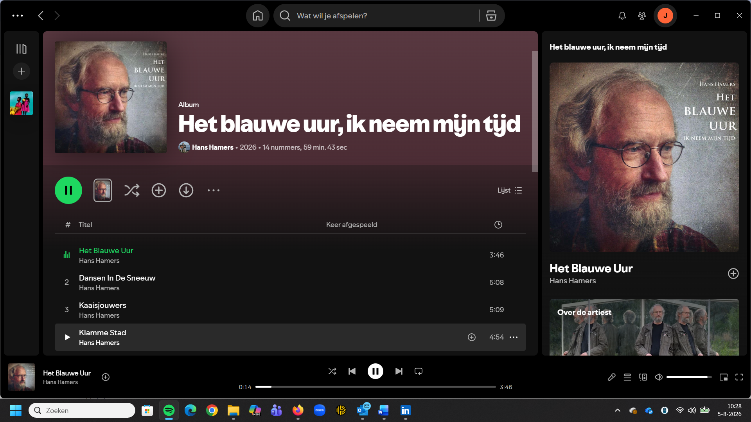
Task: Open the LinkedIn app from the taskbar
Action: 406,410
